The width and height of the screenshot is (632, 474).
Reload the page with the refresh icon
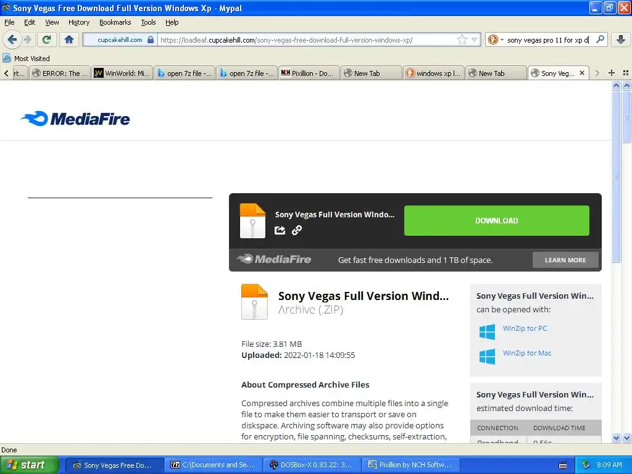pyautogui.click(x=47, y=39)
